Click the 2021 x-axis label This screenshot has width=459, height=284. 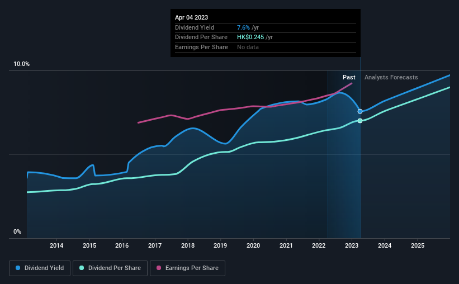286,245
